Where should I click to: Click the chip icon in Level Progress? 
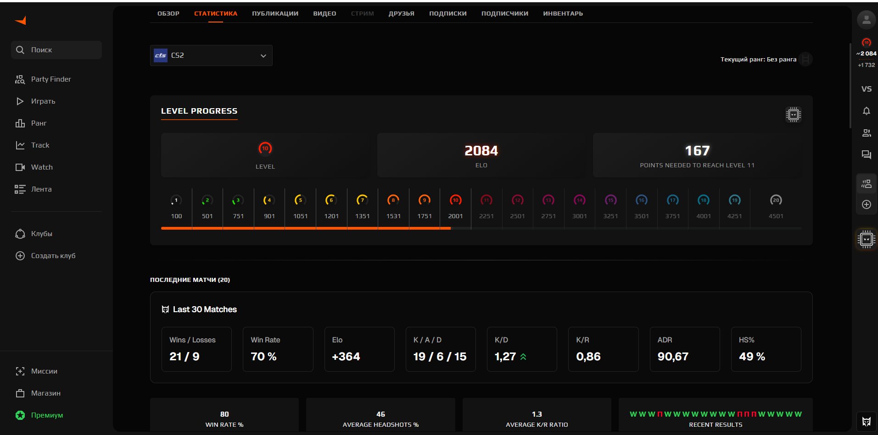tap(793, 115)
